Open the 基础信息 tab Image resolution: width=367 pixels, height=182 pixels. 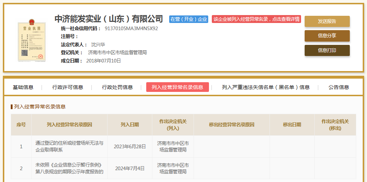coord(23,87)
